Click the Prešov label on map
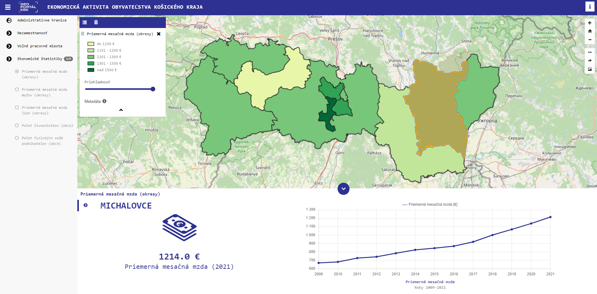Image resolution: width=597 pixels, height=294 pixels. tap(335, 39)
